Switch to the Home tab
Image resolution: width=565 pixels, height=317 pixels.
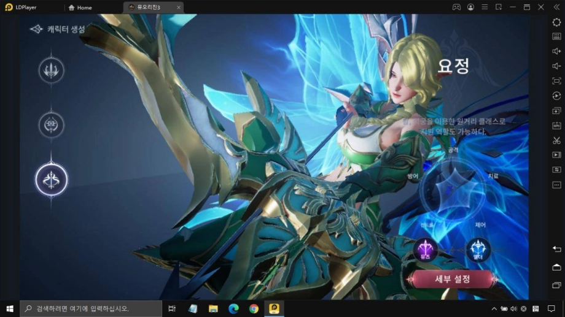pos(80,7)
